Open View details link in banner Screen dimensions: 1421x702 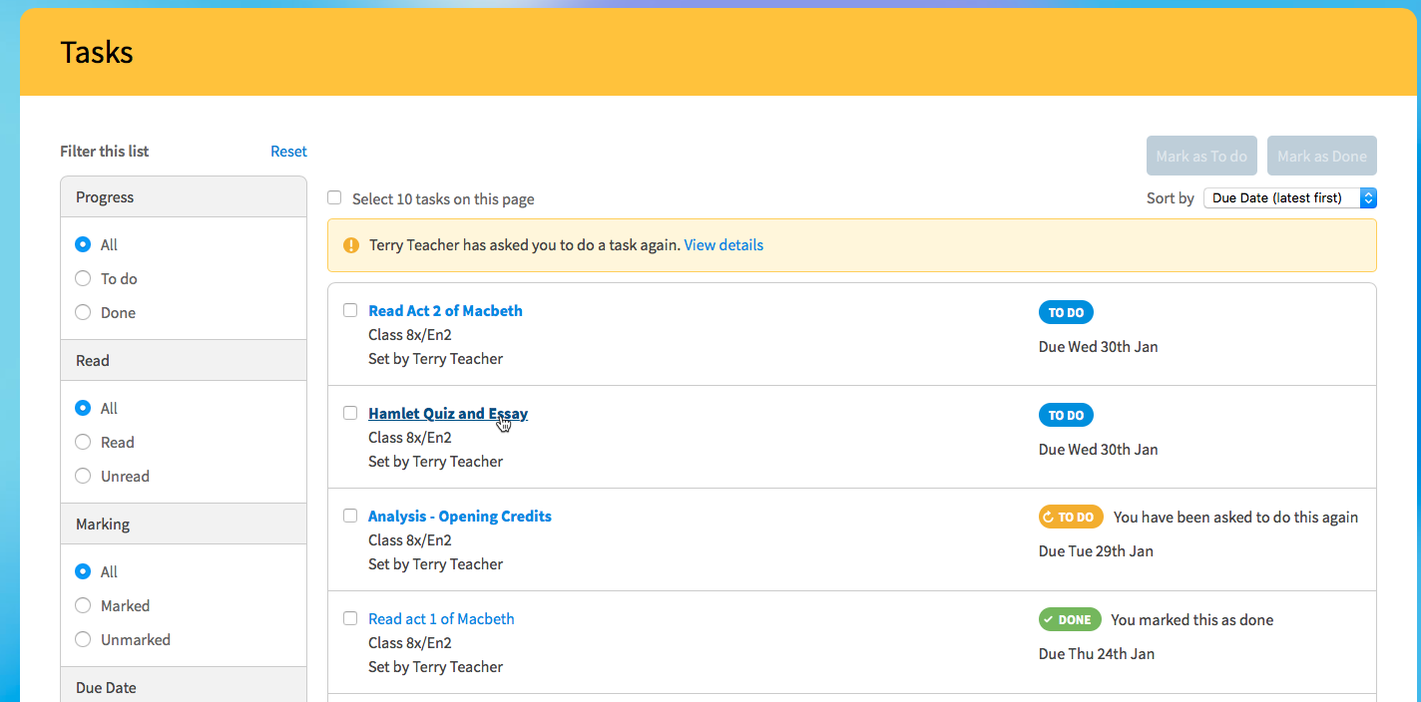tap(723, 245)
